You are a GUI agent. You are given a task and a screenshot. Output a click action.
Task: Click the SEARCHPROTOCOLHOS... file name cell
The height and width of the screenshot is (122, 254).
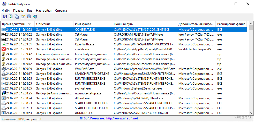[93, 103]
